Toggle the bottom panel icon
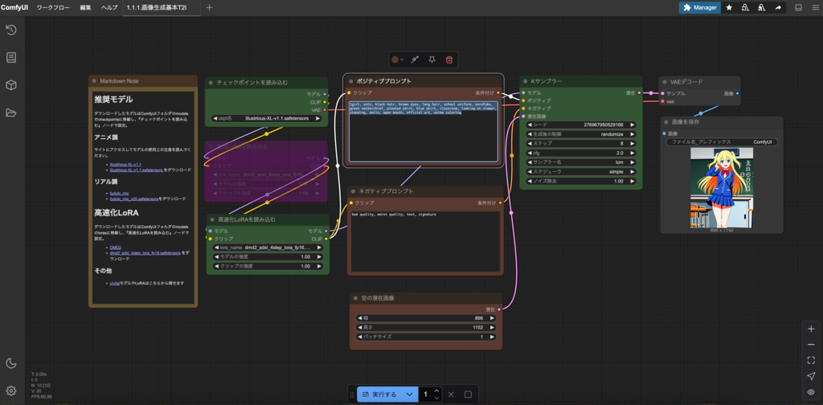Image resolution: width=823 pixels, height=405 pixels. (x=798, y=7)
